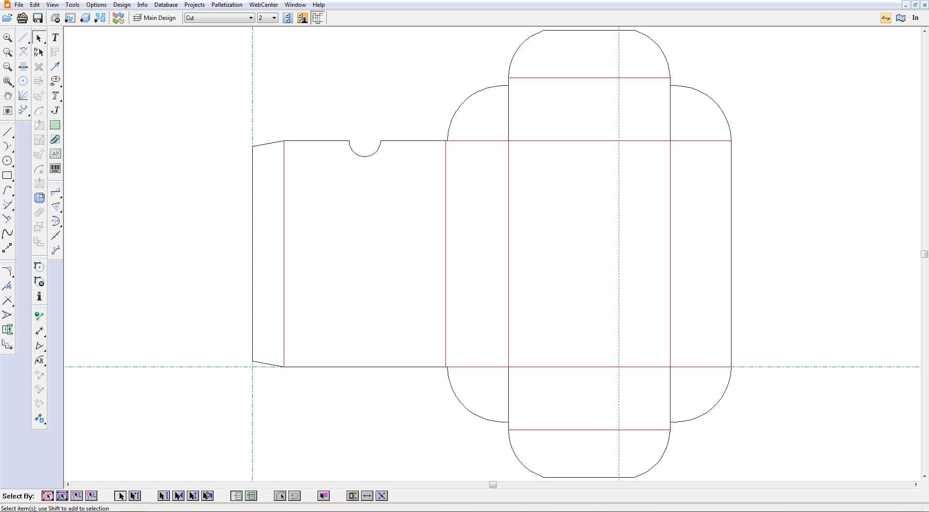Viewport: 929px width, 512px height.
Task: Click the paperclip attachment tool
Action: (55, 140)
